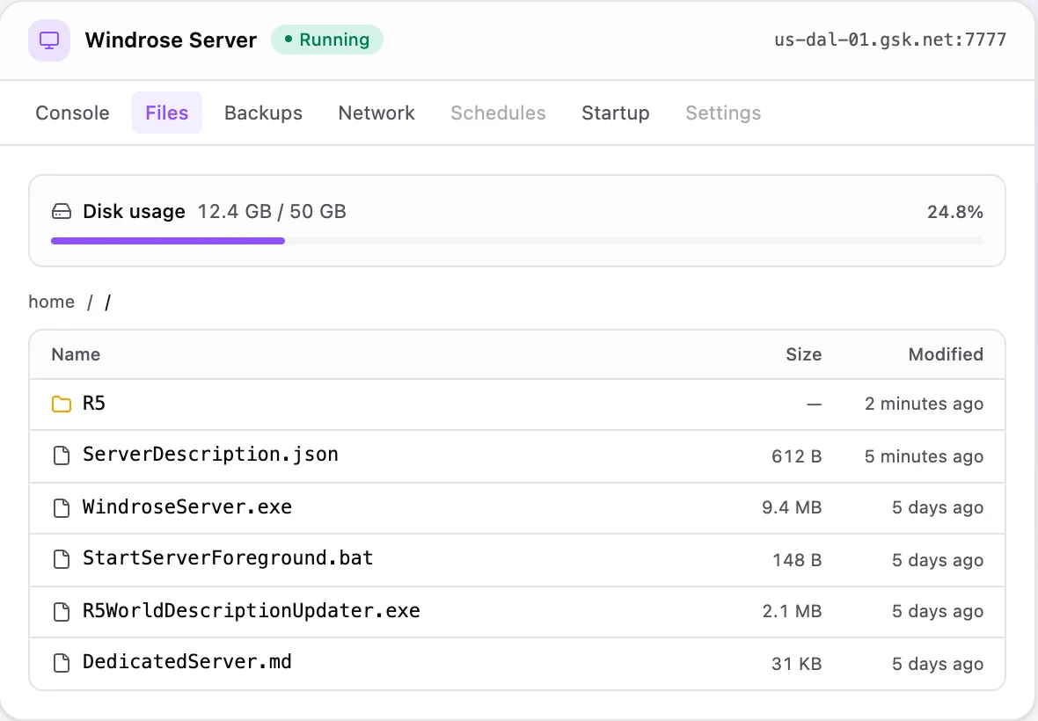Select WindroseServer.exe file name
Image resolution: width=1038 pixels, height=721 pixels.
tap(187, 506)
